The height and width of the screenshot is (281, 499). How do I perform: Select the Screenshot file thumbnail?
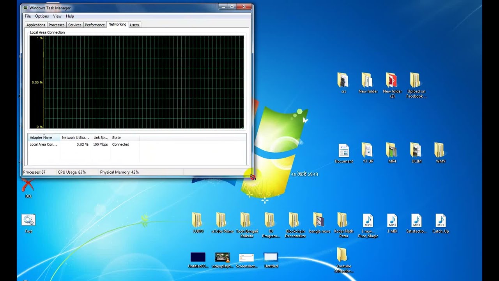tap(247, 260)
